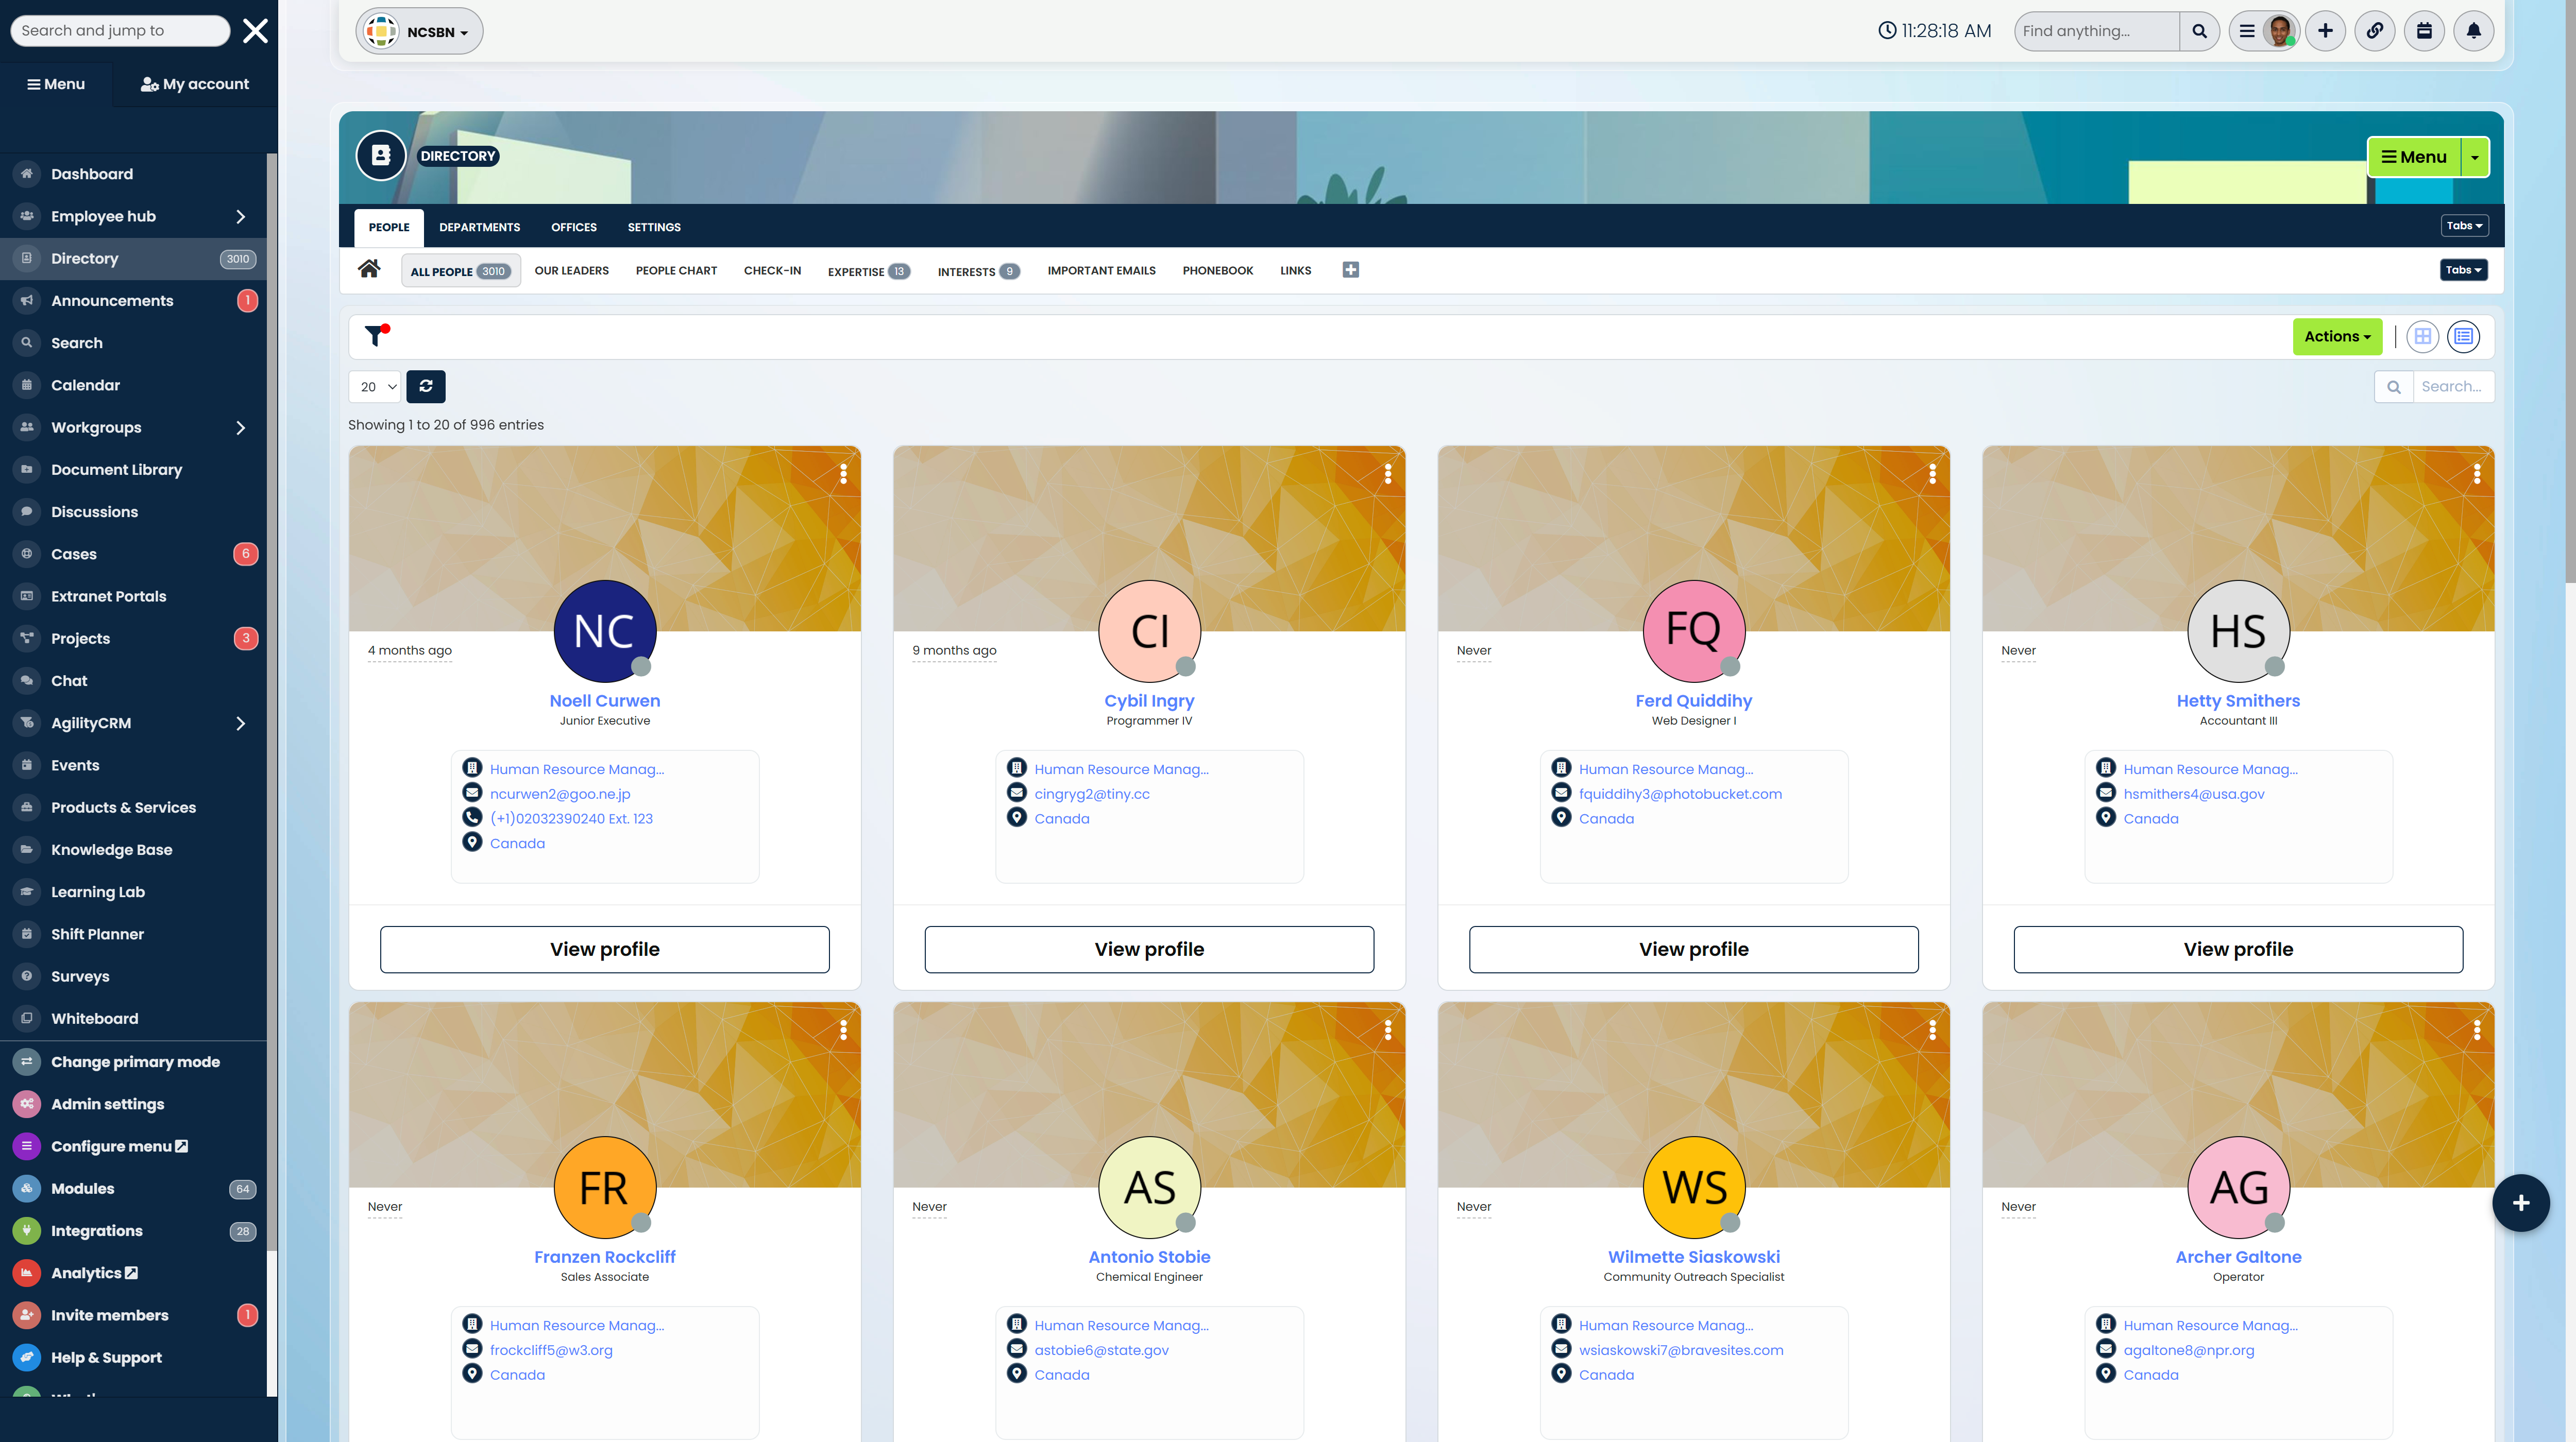Viewport: 2576px width, 1442px height.
Task: Close the sidebar with X
Action: click(255, 31)
